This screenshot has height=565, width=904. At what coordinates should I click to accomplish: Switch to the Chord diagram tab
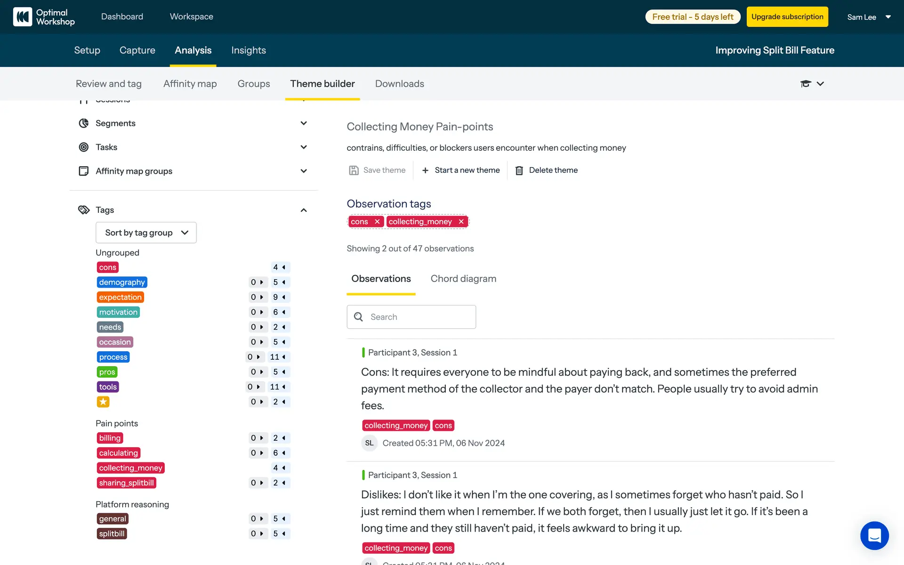click(463, 279)
